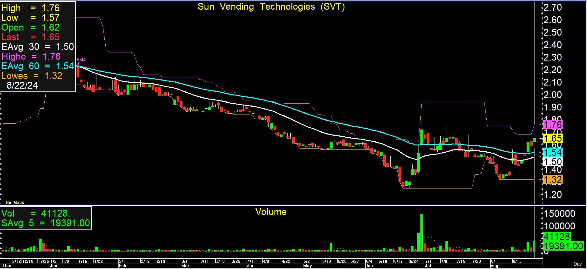
Task: Click the magenta 1.76 price tag
Action: coord(553,125)
